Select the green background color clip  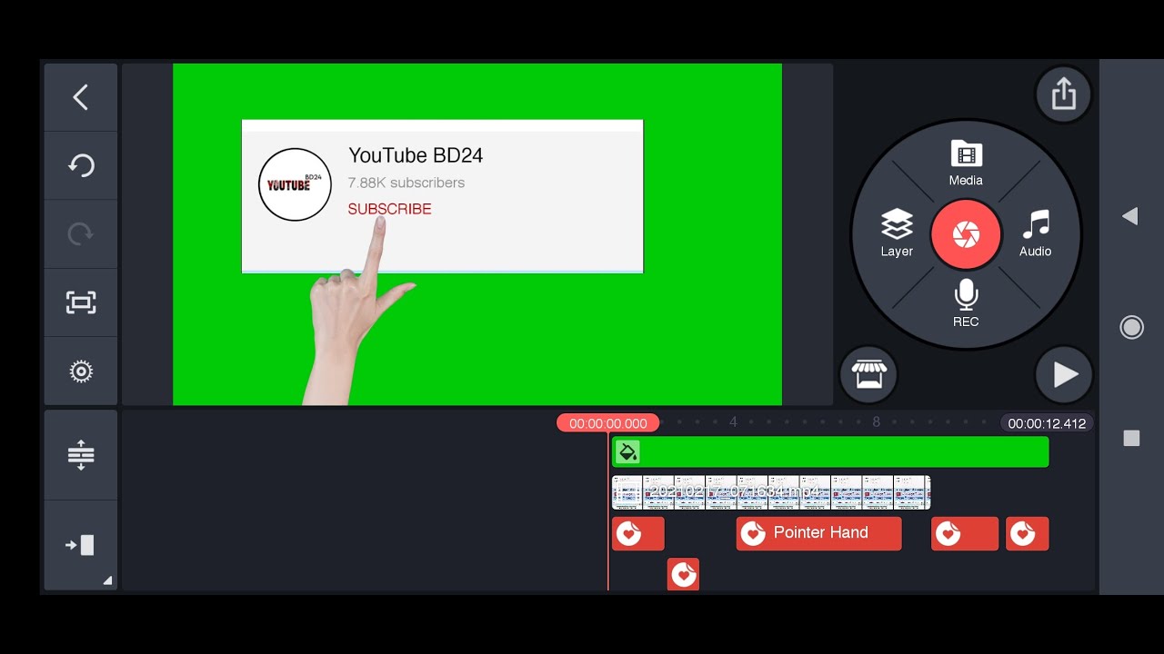[x=830, y=451]
